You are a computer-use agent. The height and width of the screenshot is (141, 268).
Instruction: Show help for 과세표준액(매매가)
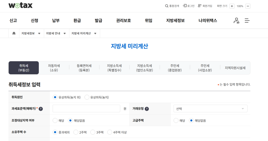pyautogui.click(x=41, y=109)
